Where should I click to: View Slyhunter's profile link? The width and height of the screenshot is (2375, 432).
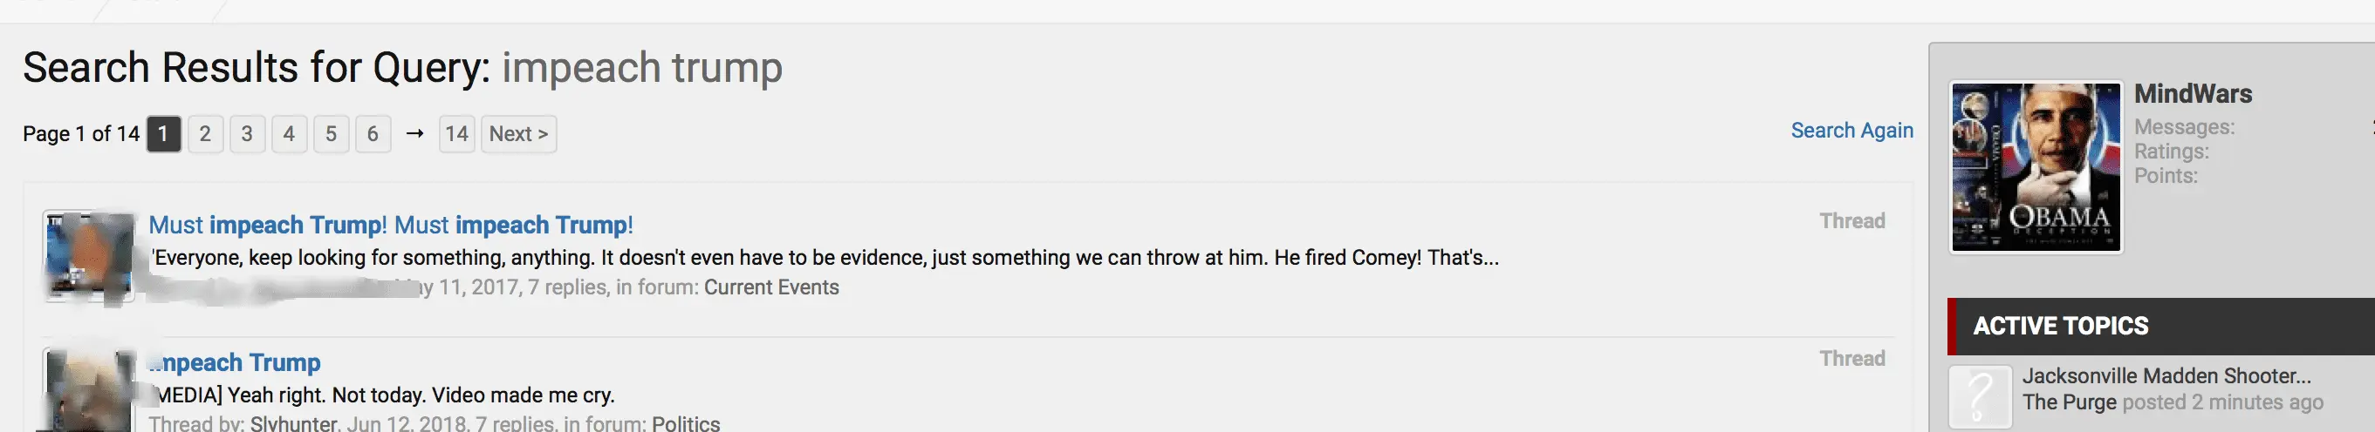point(293,423)
